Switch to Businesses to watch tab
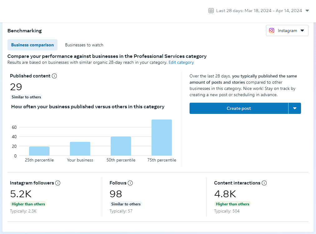316x234 pixels. [x=84, y=45]
